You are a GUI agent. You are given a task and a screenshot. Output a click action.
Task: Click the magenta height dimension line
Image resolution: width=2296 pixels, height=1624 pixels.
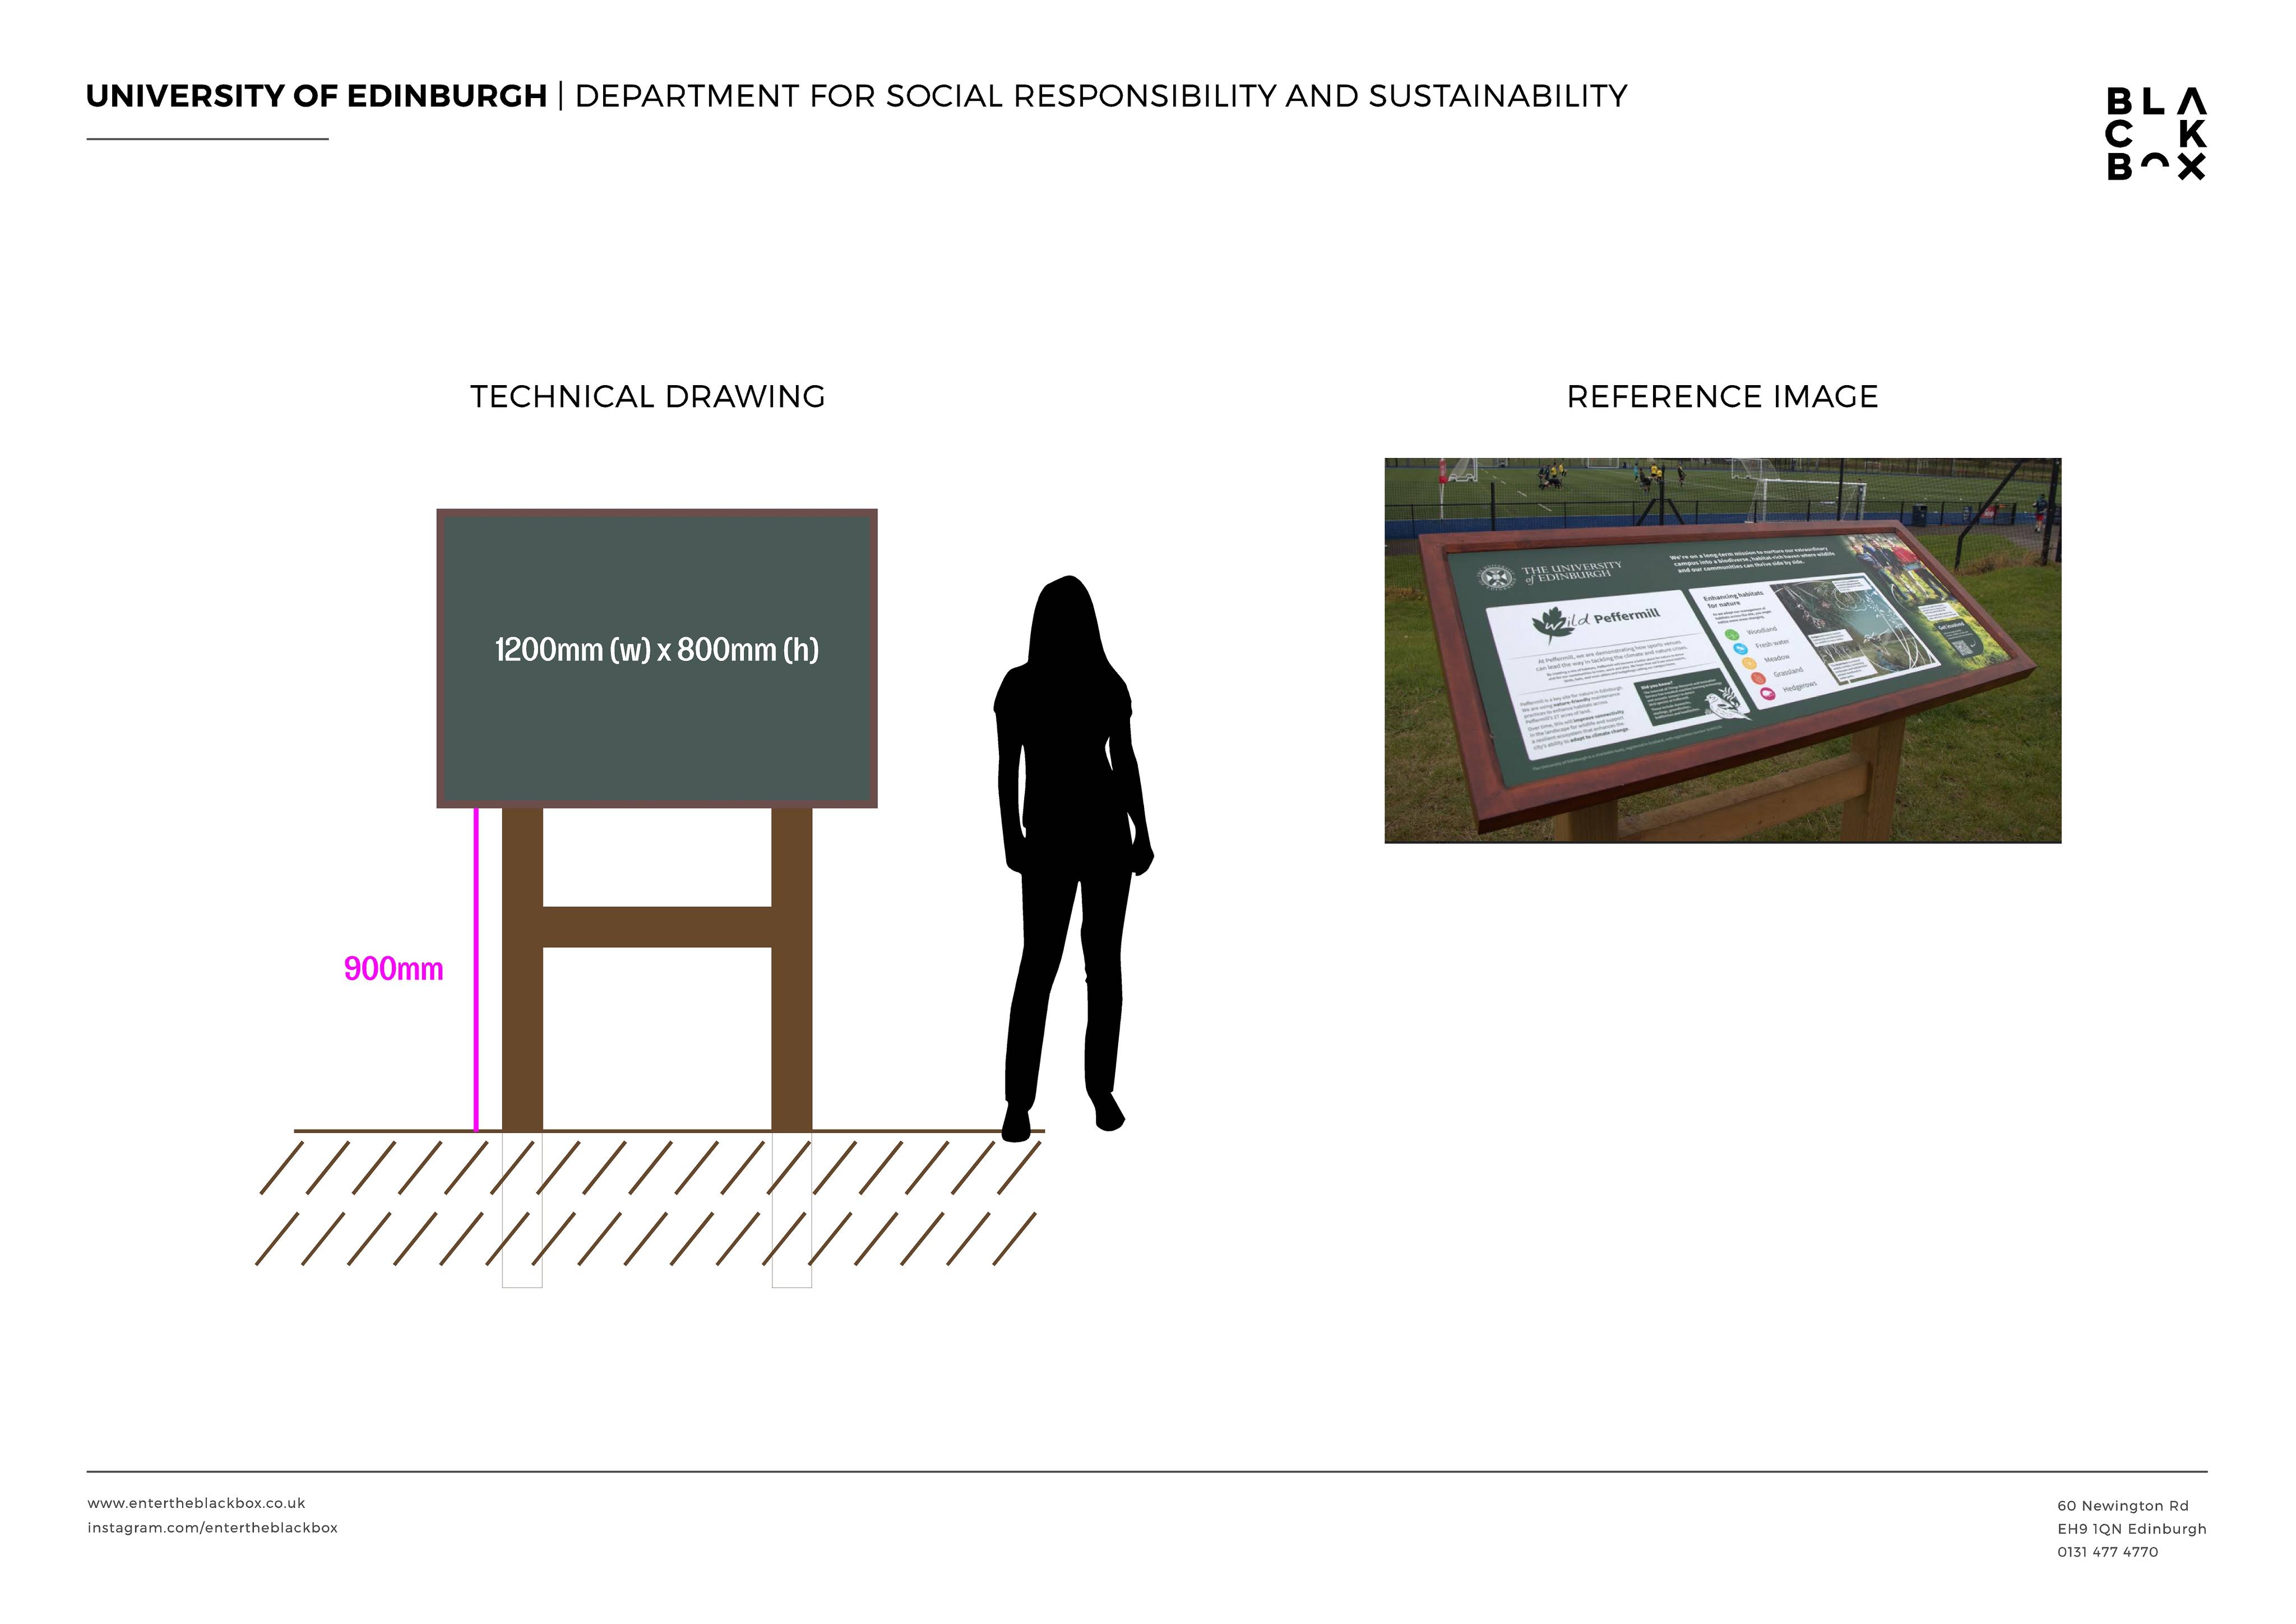tap(476, 969)
